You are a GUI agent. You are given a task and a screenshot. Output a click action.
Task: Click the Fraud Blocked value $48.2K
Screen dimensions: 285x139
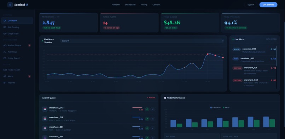[x=172, y=23]
